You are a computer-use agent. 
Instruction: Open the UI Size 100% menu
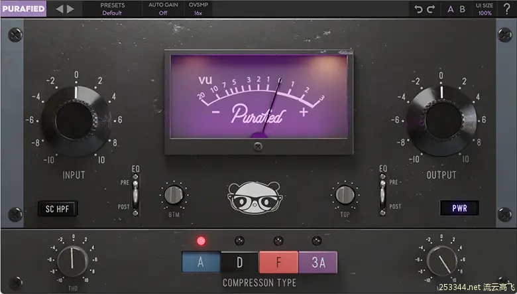coord(485,9)
